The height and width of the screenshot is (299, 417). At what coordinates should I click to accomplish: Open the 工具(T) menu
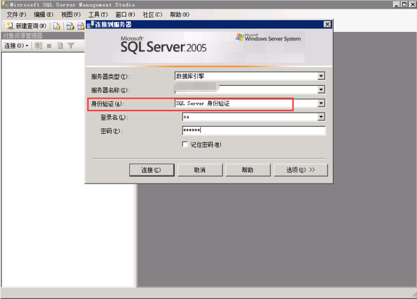[x=98, y=14]
